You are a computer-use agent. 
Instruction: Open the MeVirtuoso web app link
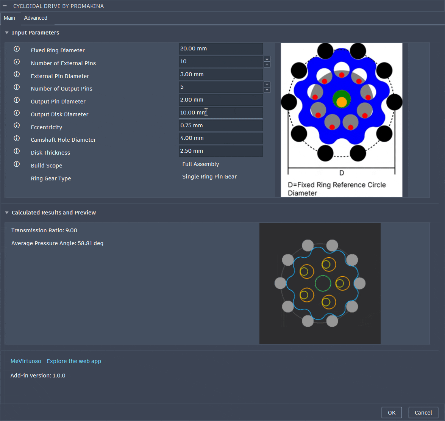pyautogui.click(x=56, y=361)
